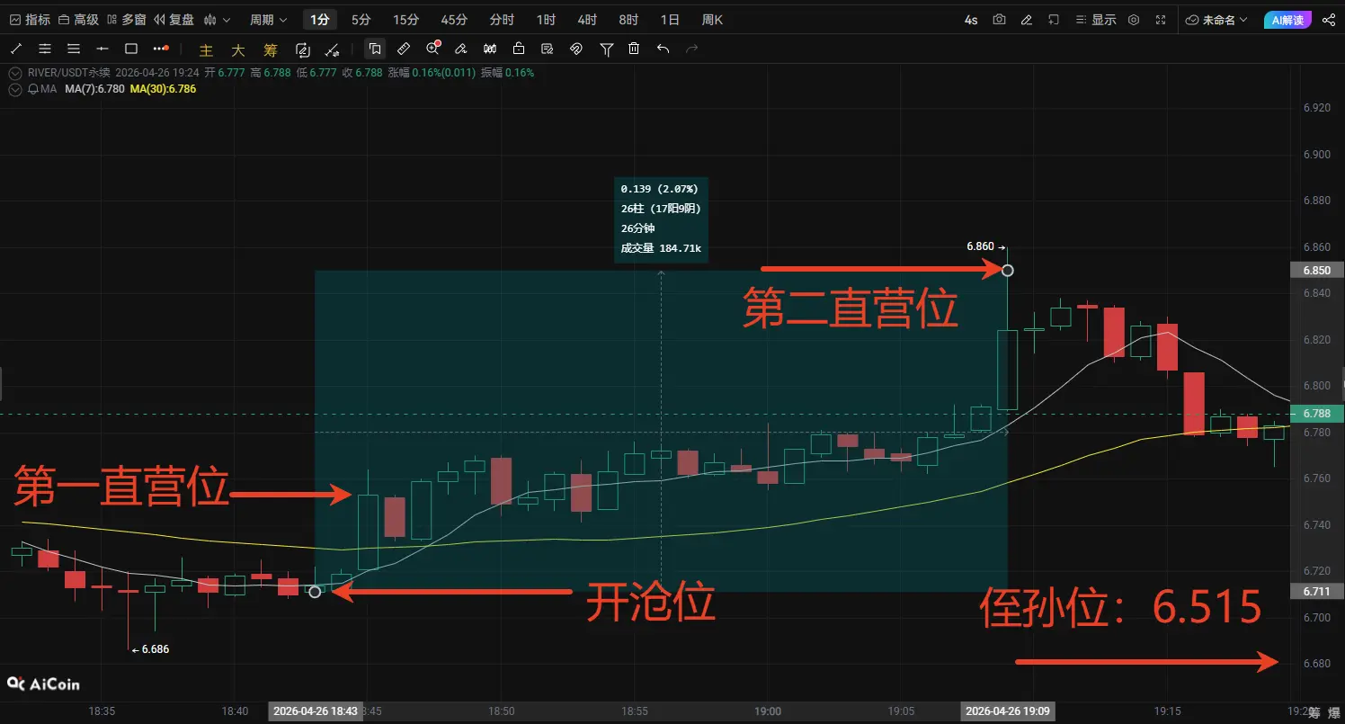Open the pen edit icon in top bar
The height and width of the screenshot is (724, 1345).
1027,20
